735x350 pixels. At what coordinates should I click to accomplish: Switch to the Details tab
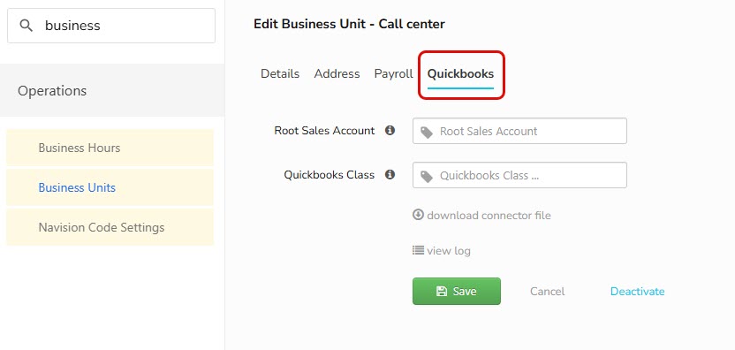pos(280,73)
